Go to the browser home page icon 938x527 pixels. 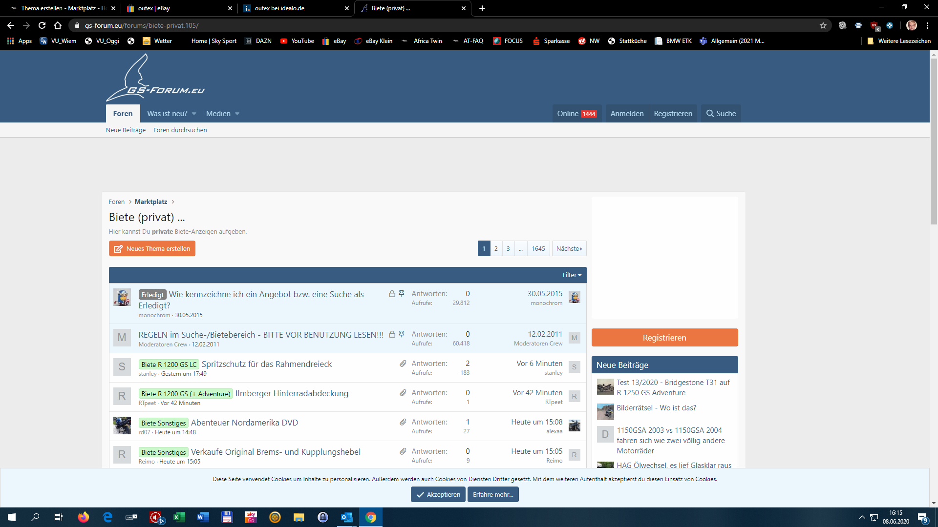[58, 25]
